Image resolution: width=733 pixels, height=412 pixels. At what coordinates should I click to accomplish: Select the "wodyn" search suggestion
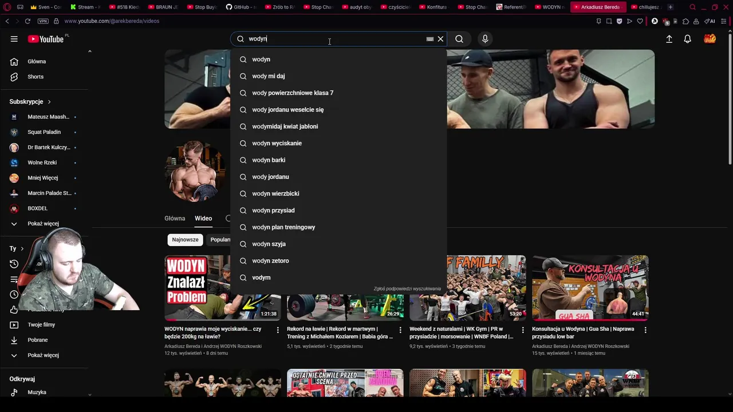tap(338, 60)
